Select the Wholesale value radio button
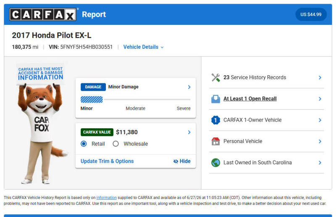 coord(116,143)
